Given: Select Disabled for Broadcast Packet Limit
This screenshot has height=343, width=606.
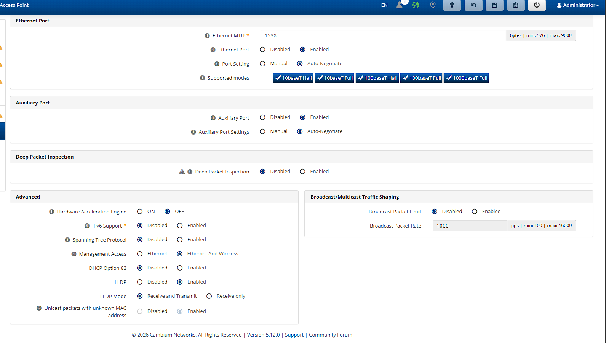Looking at the screenshot, I should coord(434,212).
